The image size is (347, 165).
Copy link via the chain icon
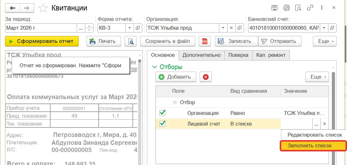(x=310, y=8)
